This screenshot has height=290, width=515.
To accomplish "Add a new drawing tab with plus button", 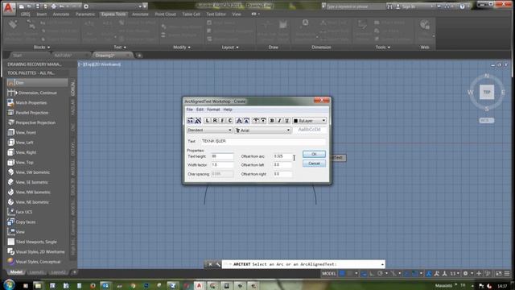I will [139, 56].
